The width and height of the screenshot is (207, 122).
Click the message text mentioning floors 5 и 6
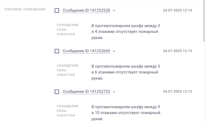126,72
